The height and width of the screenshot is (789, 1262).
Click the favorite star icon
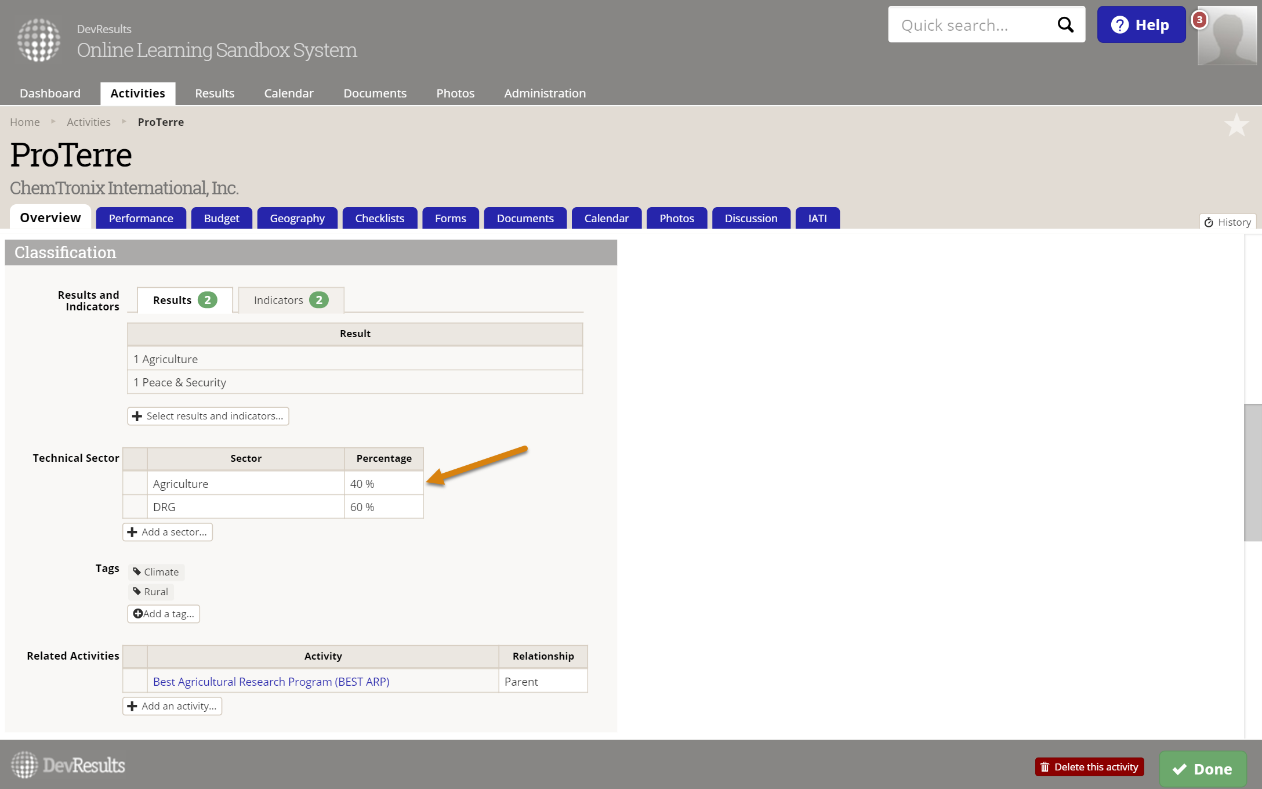tap(1236, 125)
